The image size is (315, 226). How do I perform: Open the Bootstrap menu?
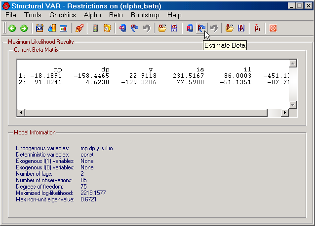pos(145,15)
